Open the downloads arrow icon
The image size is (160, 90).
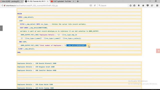click(x=139, y=5)
